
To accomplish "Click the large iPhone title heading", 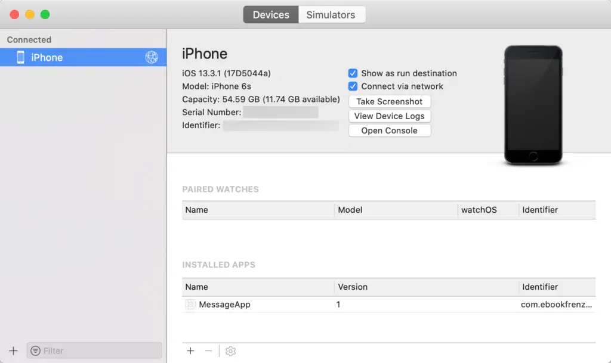I will click(205, 54).
